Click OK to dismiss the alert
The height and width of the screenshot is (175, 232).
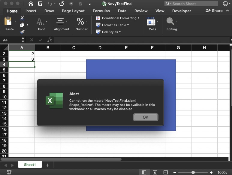(x=146, y=117)
